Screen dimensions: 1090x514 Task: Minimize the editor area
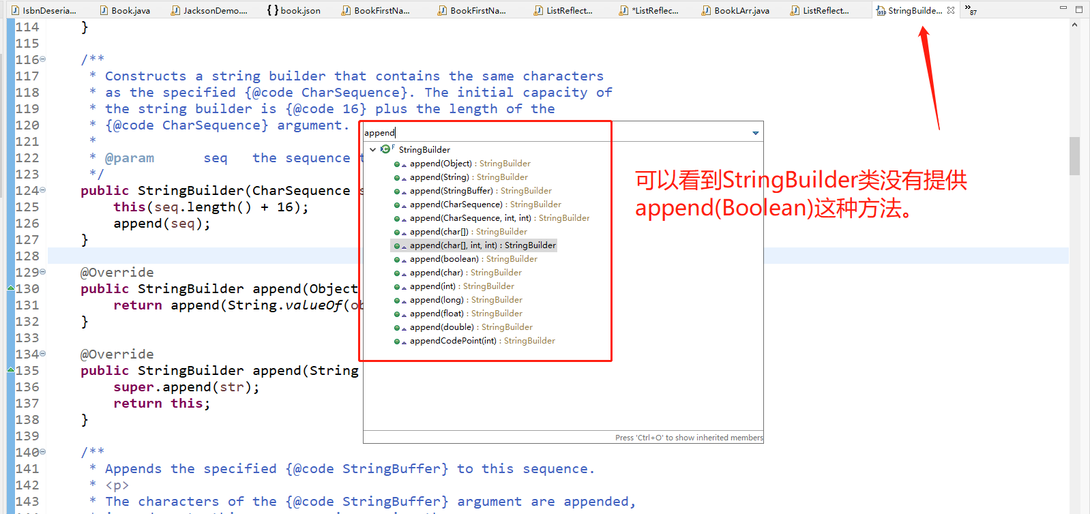(x=1063, y=9)
